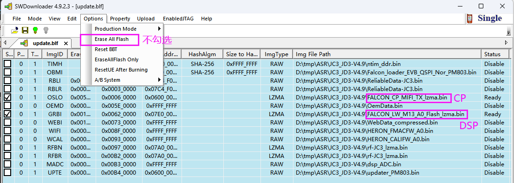Enable the WCAL image checkbox
Image resolution: width=514 pixels, height=183 pixels.
tap(7, 139)
